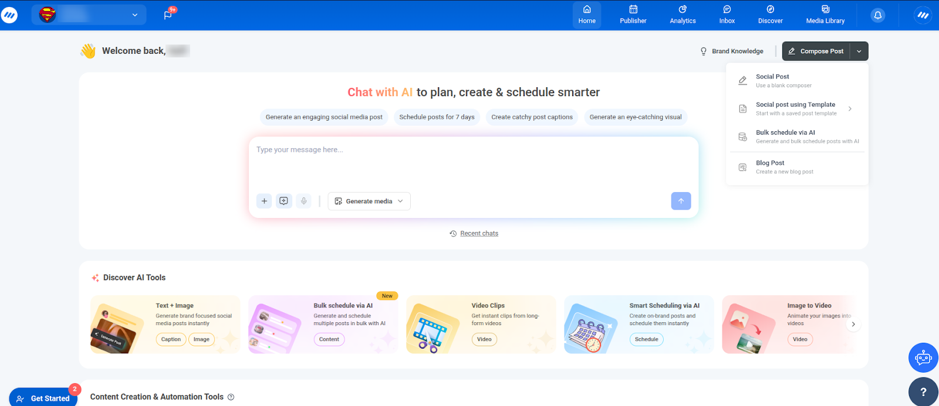Open the help question mark button
Image resolution: width=939 pixels, height=406 pixels.
tap(923, 392)
